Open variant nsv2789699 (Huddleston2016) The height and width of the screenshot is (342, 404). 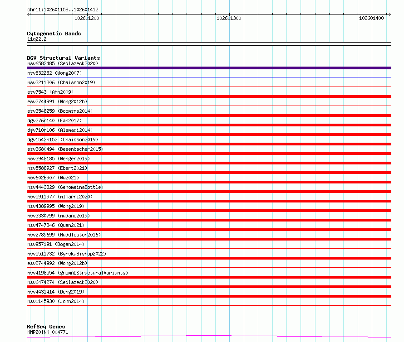tap(64, 235)
